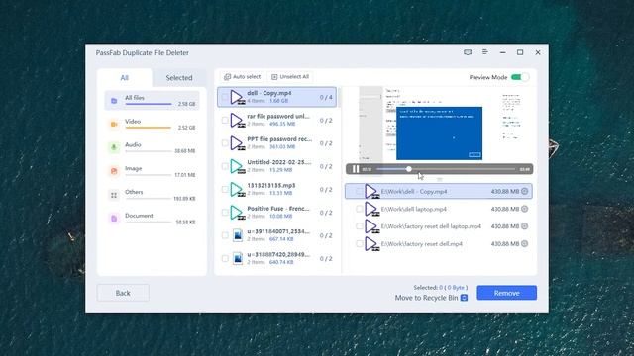The width and height of the screenshot is (634, 356).
Task: Check the u=3911840071 group checkbox
Action: point(225,235)
